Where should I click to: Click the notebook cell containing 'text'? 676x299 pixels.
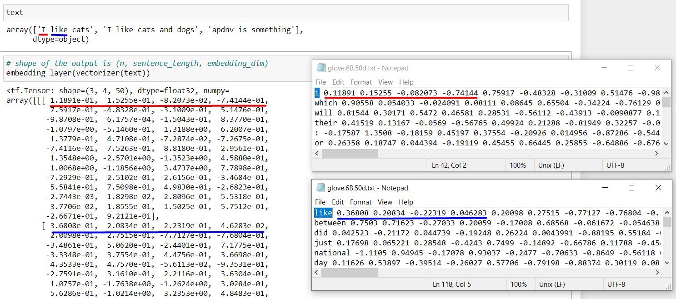[x=285, y=13]
